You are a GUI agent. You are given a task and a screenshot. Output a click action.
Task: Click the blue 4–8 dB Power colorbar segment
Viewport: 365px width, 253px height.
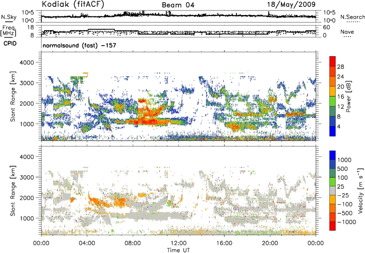(333, 121)
